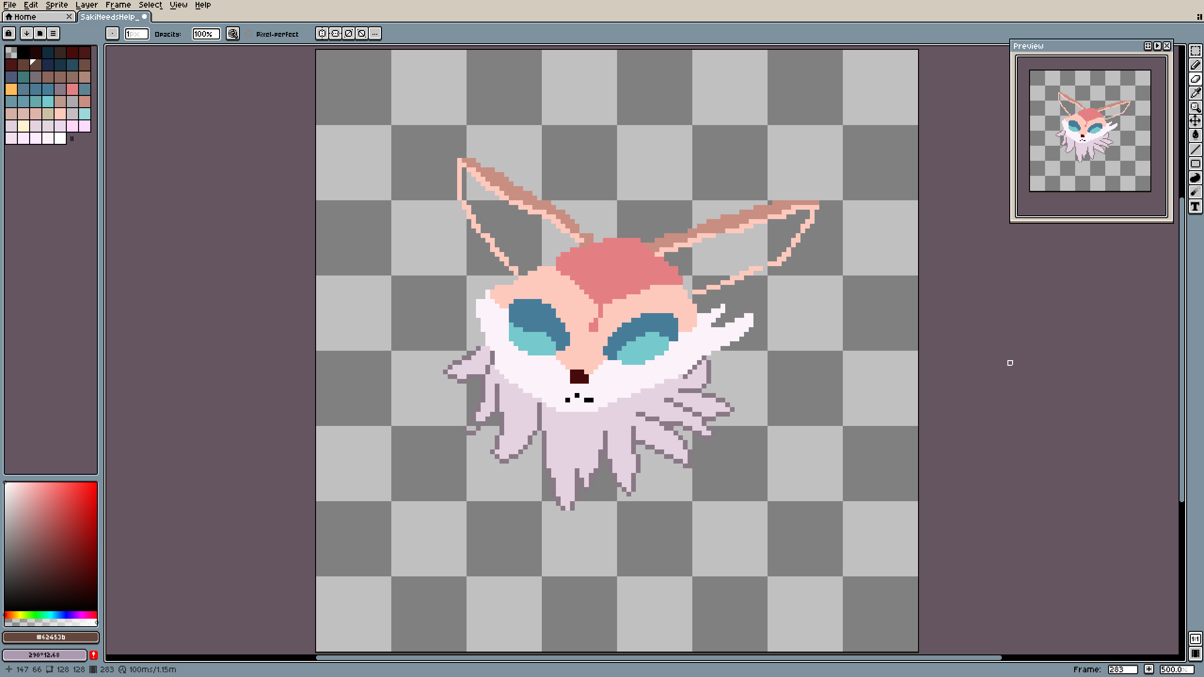Image resolution: width=1204 pixels, height=677 pixels.
Task: Select the Blur tool
Action: click(1195, 192)
